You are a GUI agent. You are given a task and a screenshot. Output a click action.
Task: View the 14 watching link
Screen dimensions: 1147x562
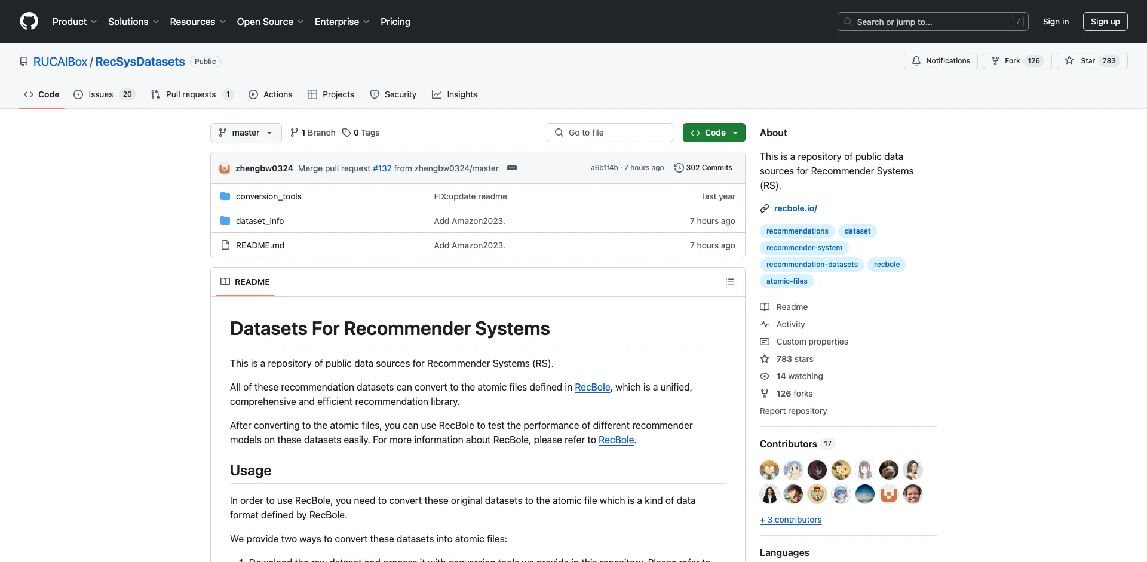[x=792, y=376]
